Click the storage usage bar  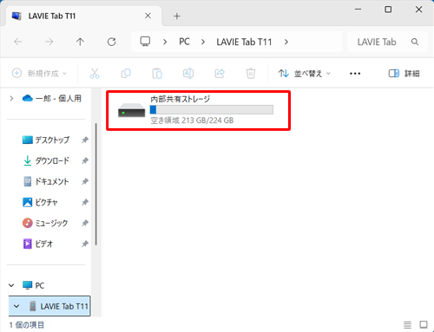pos(212,109)
